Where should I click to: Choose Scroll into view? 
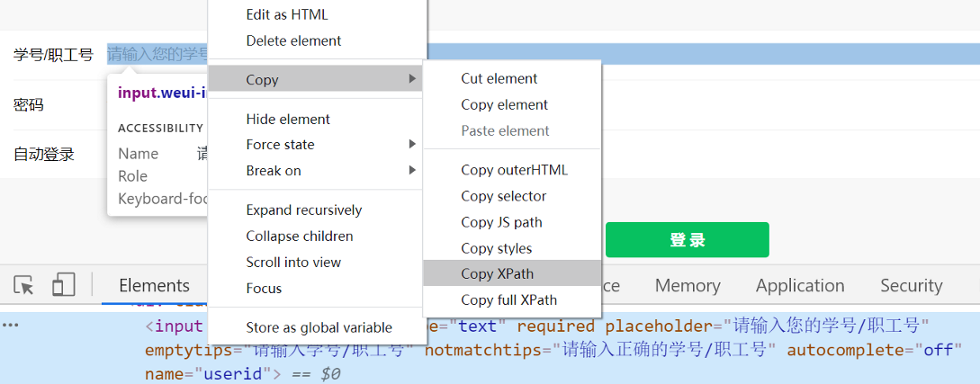(x=293, y=263)
